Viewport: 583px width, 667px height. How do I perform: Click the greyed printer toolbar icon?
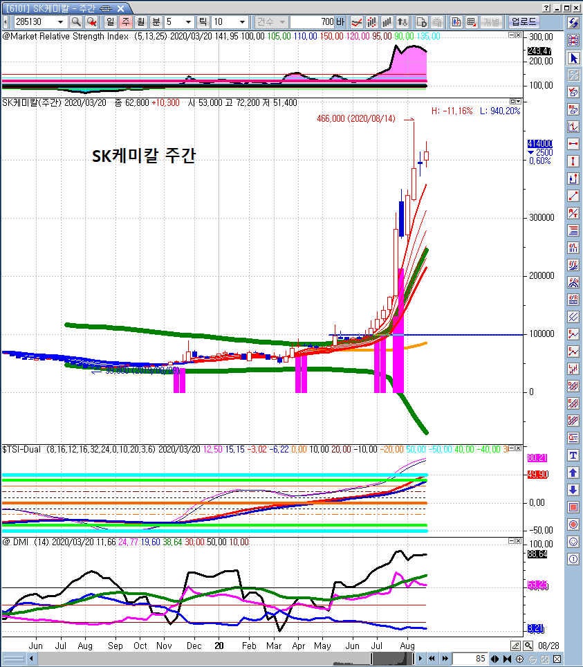coord(436,21)
